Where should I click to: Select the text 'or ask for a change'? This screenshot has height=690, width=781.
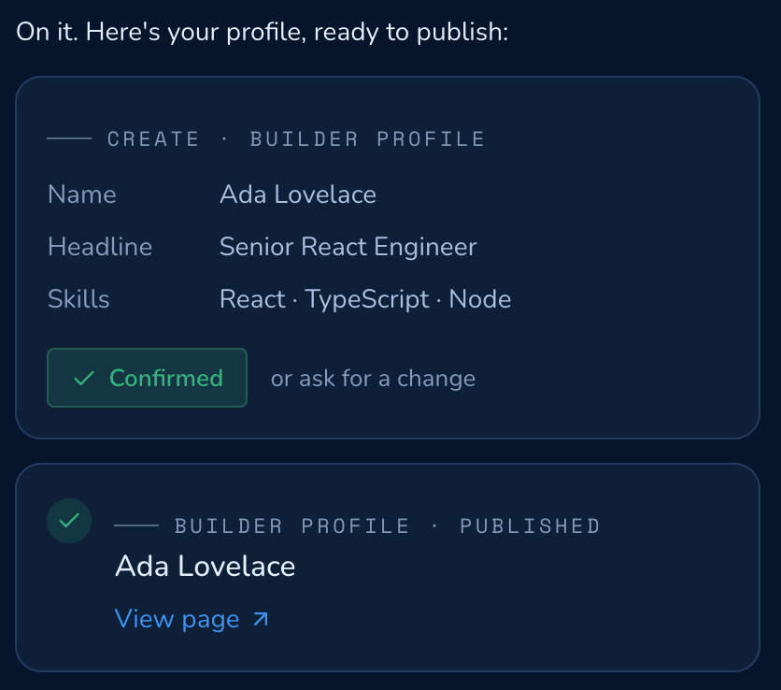(x=373, y=379)
